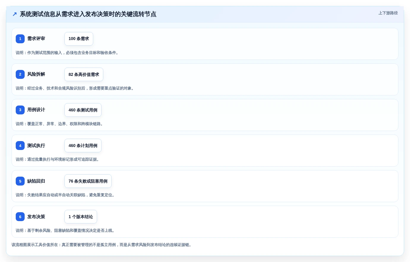The image size is (410, 262).
Task: Click the note 失败结果应自动或半自动关联缺陷
Action: [66, 195]
